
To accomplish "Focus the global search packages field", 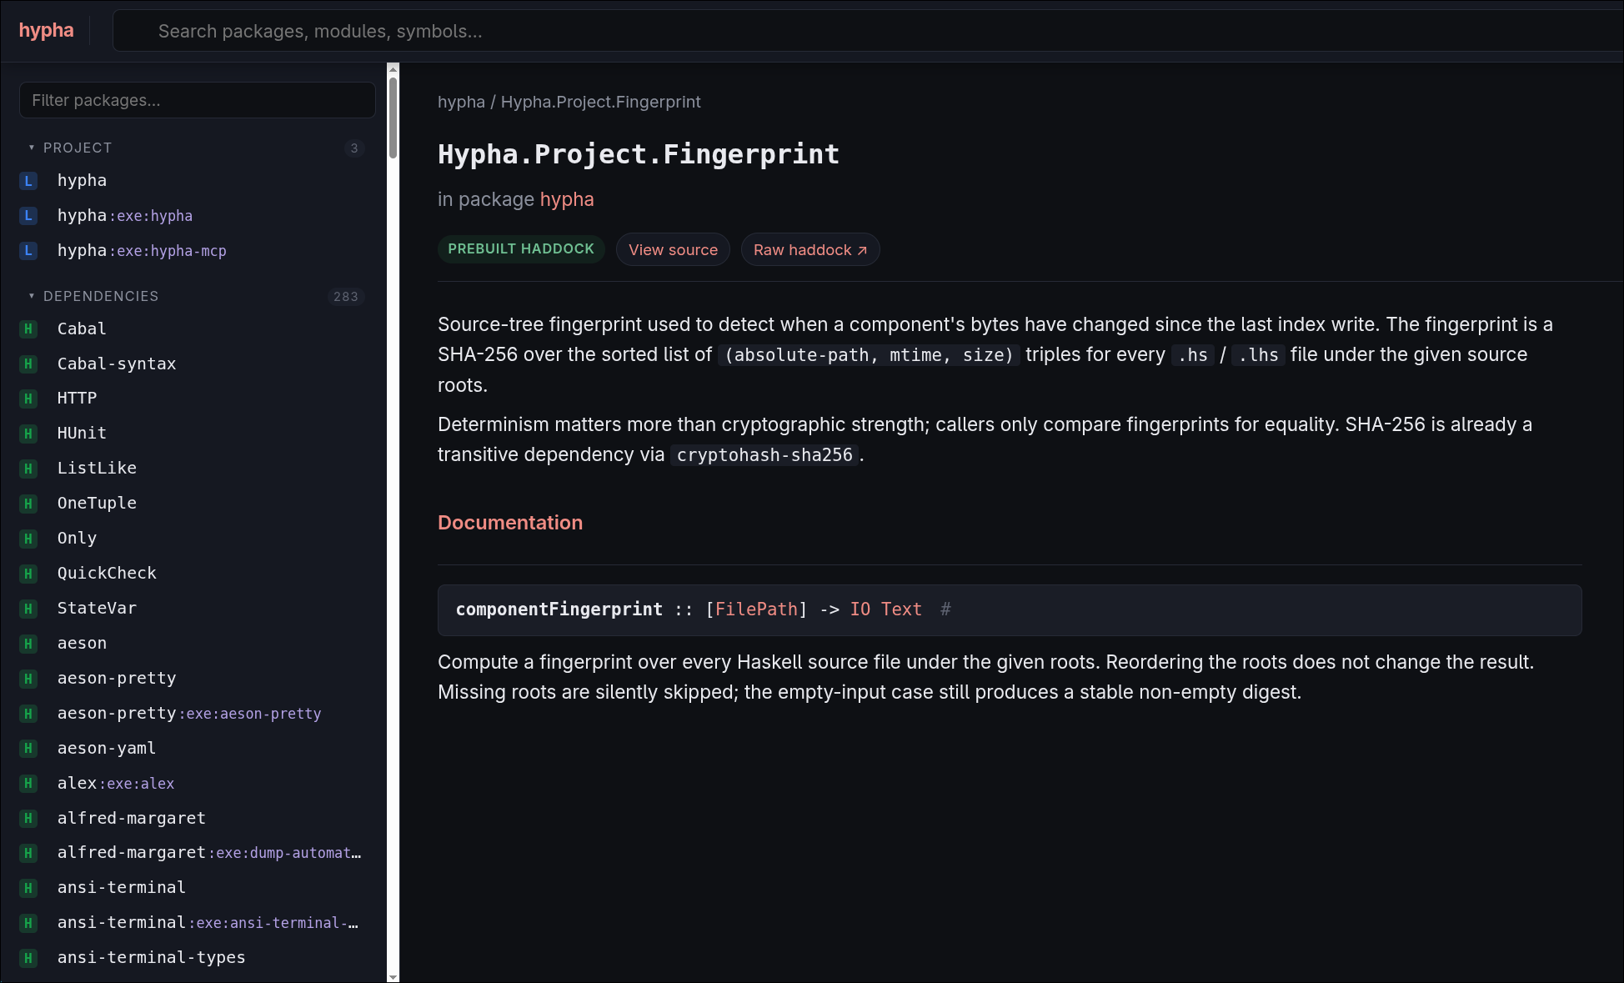I will click(867, 32).
